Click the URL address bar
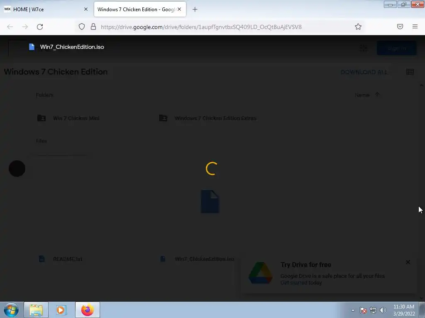The width and height of the screenshot is (425, 318). point(201,27)
